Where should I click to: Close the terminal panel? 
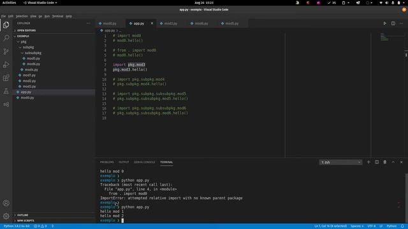(401, 162)
